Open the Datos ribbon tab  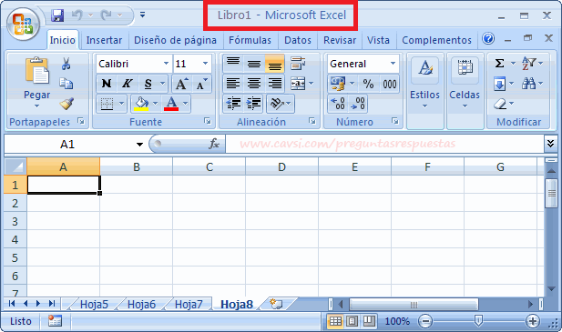tap(298, 40)
